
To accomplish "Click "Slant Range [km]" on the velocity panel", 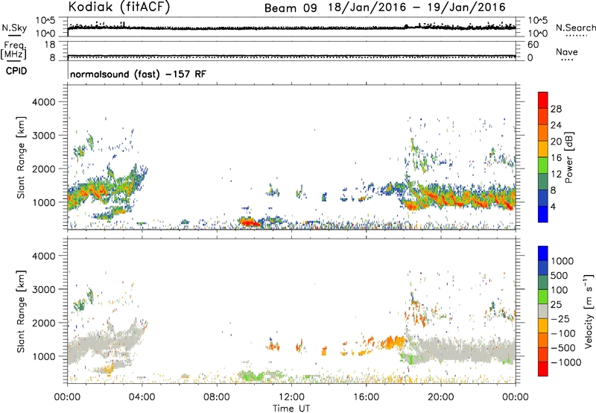I will click(21, 311).
